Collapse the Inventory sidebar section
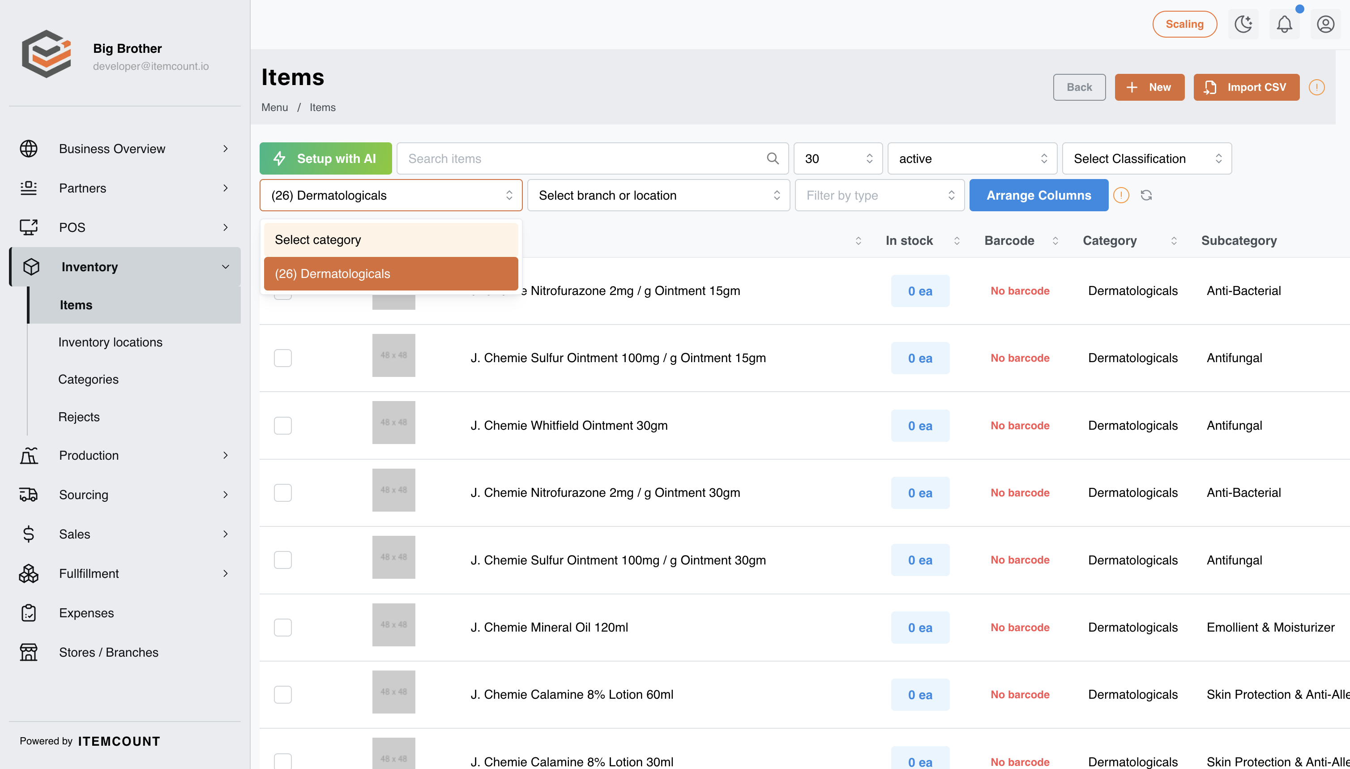Image resolution: width=1350 pixels, height=769 pixels. (x=125, y=267)
